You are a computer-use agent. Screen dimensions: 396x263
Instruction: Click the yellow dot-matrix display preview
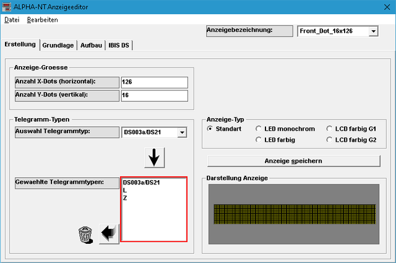[x=295, y=214]
